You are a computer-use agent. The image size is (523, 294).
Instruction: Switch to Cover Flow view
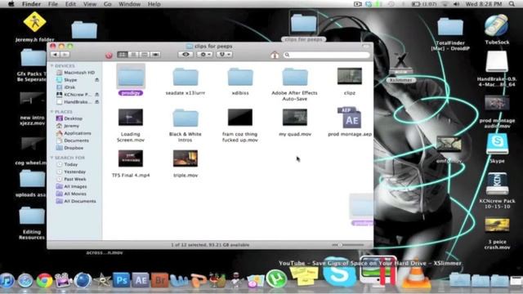(155, 55)
